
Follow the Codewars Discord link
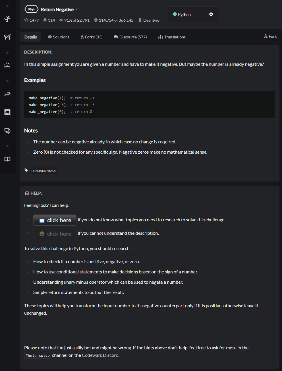(100, 355)
